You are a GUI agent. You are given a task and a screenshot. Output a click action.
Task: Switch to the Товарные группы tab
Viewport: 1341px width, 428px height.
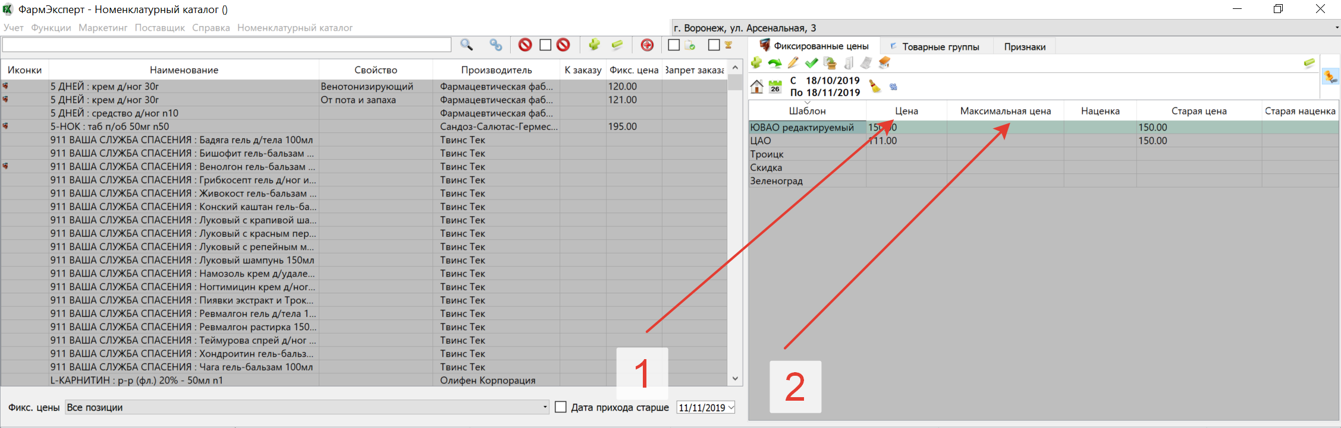point(940,47)
